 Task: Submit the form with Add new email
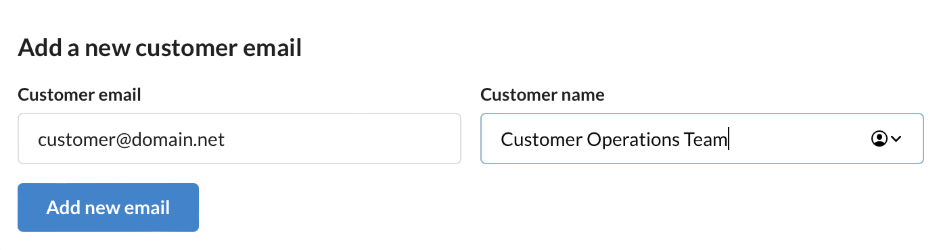108,207
